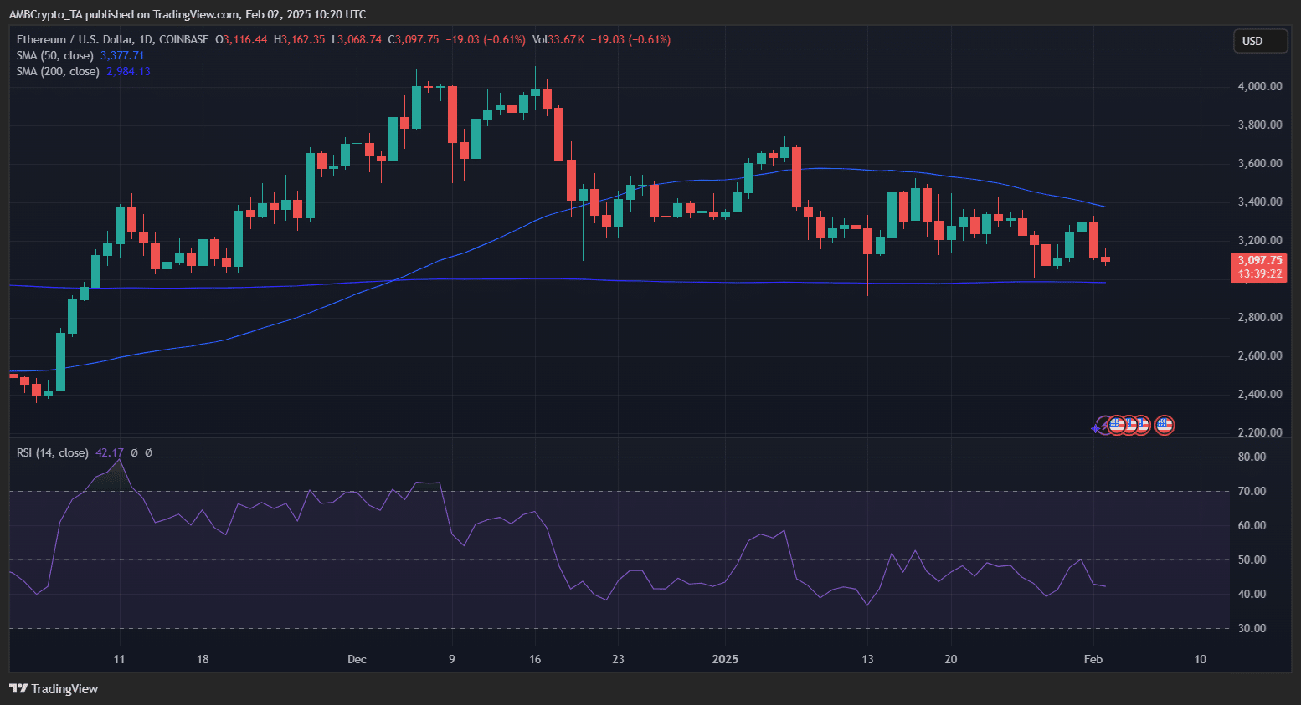The height and width of the screenshot is (705, 1301).
Task: Click the 2,200.00 price axis label
Action: tap(1260, 432)
